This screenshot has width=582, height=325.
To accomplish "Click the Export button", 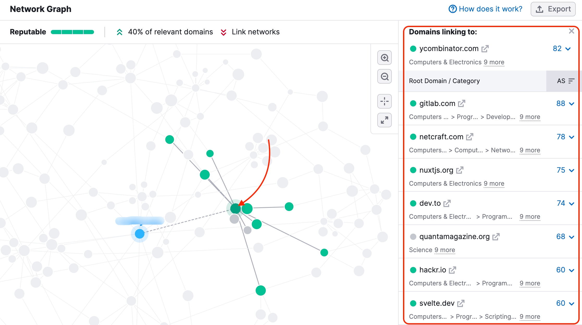I will click(553, 9).
